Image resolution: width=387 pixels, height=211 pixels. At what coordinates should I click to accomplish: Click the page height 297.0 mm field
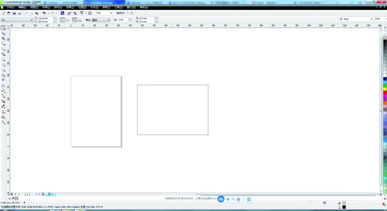pos(45,21)
